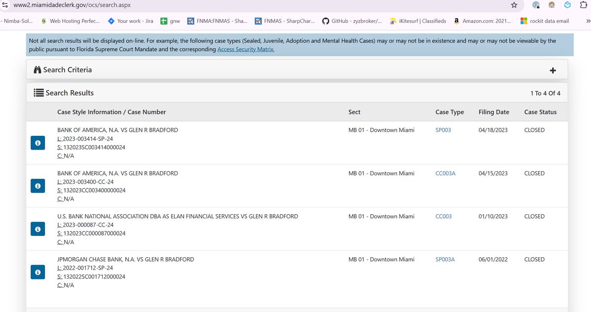Click the Case Status column header

540,112
